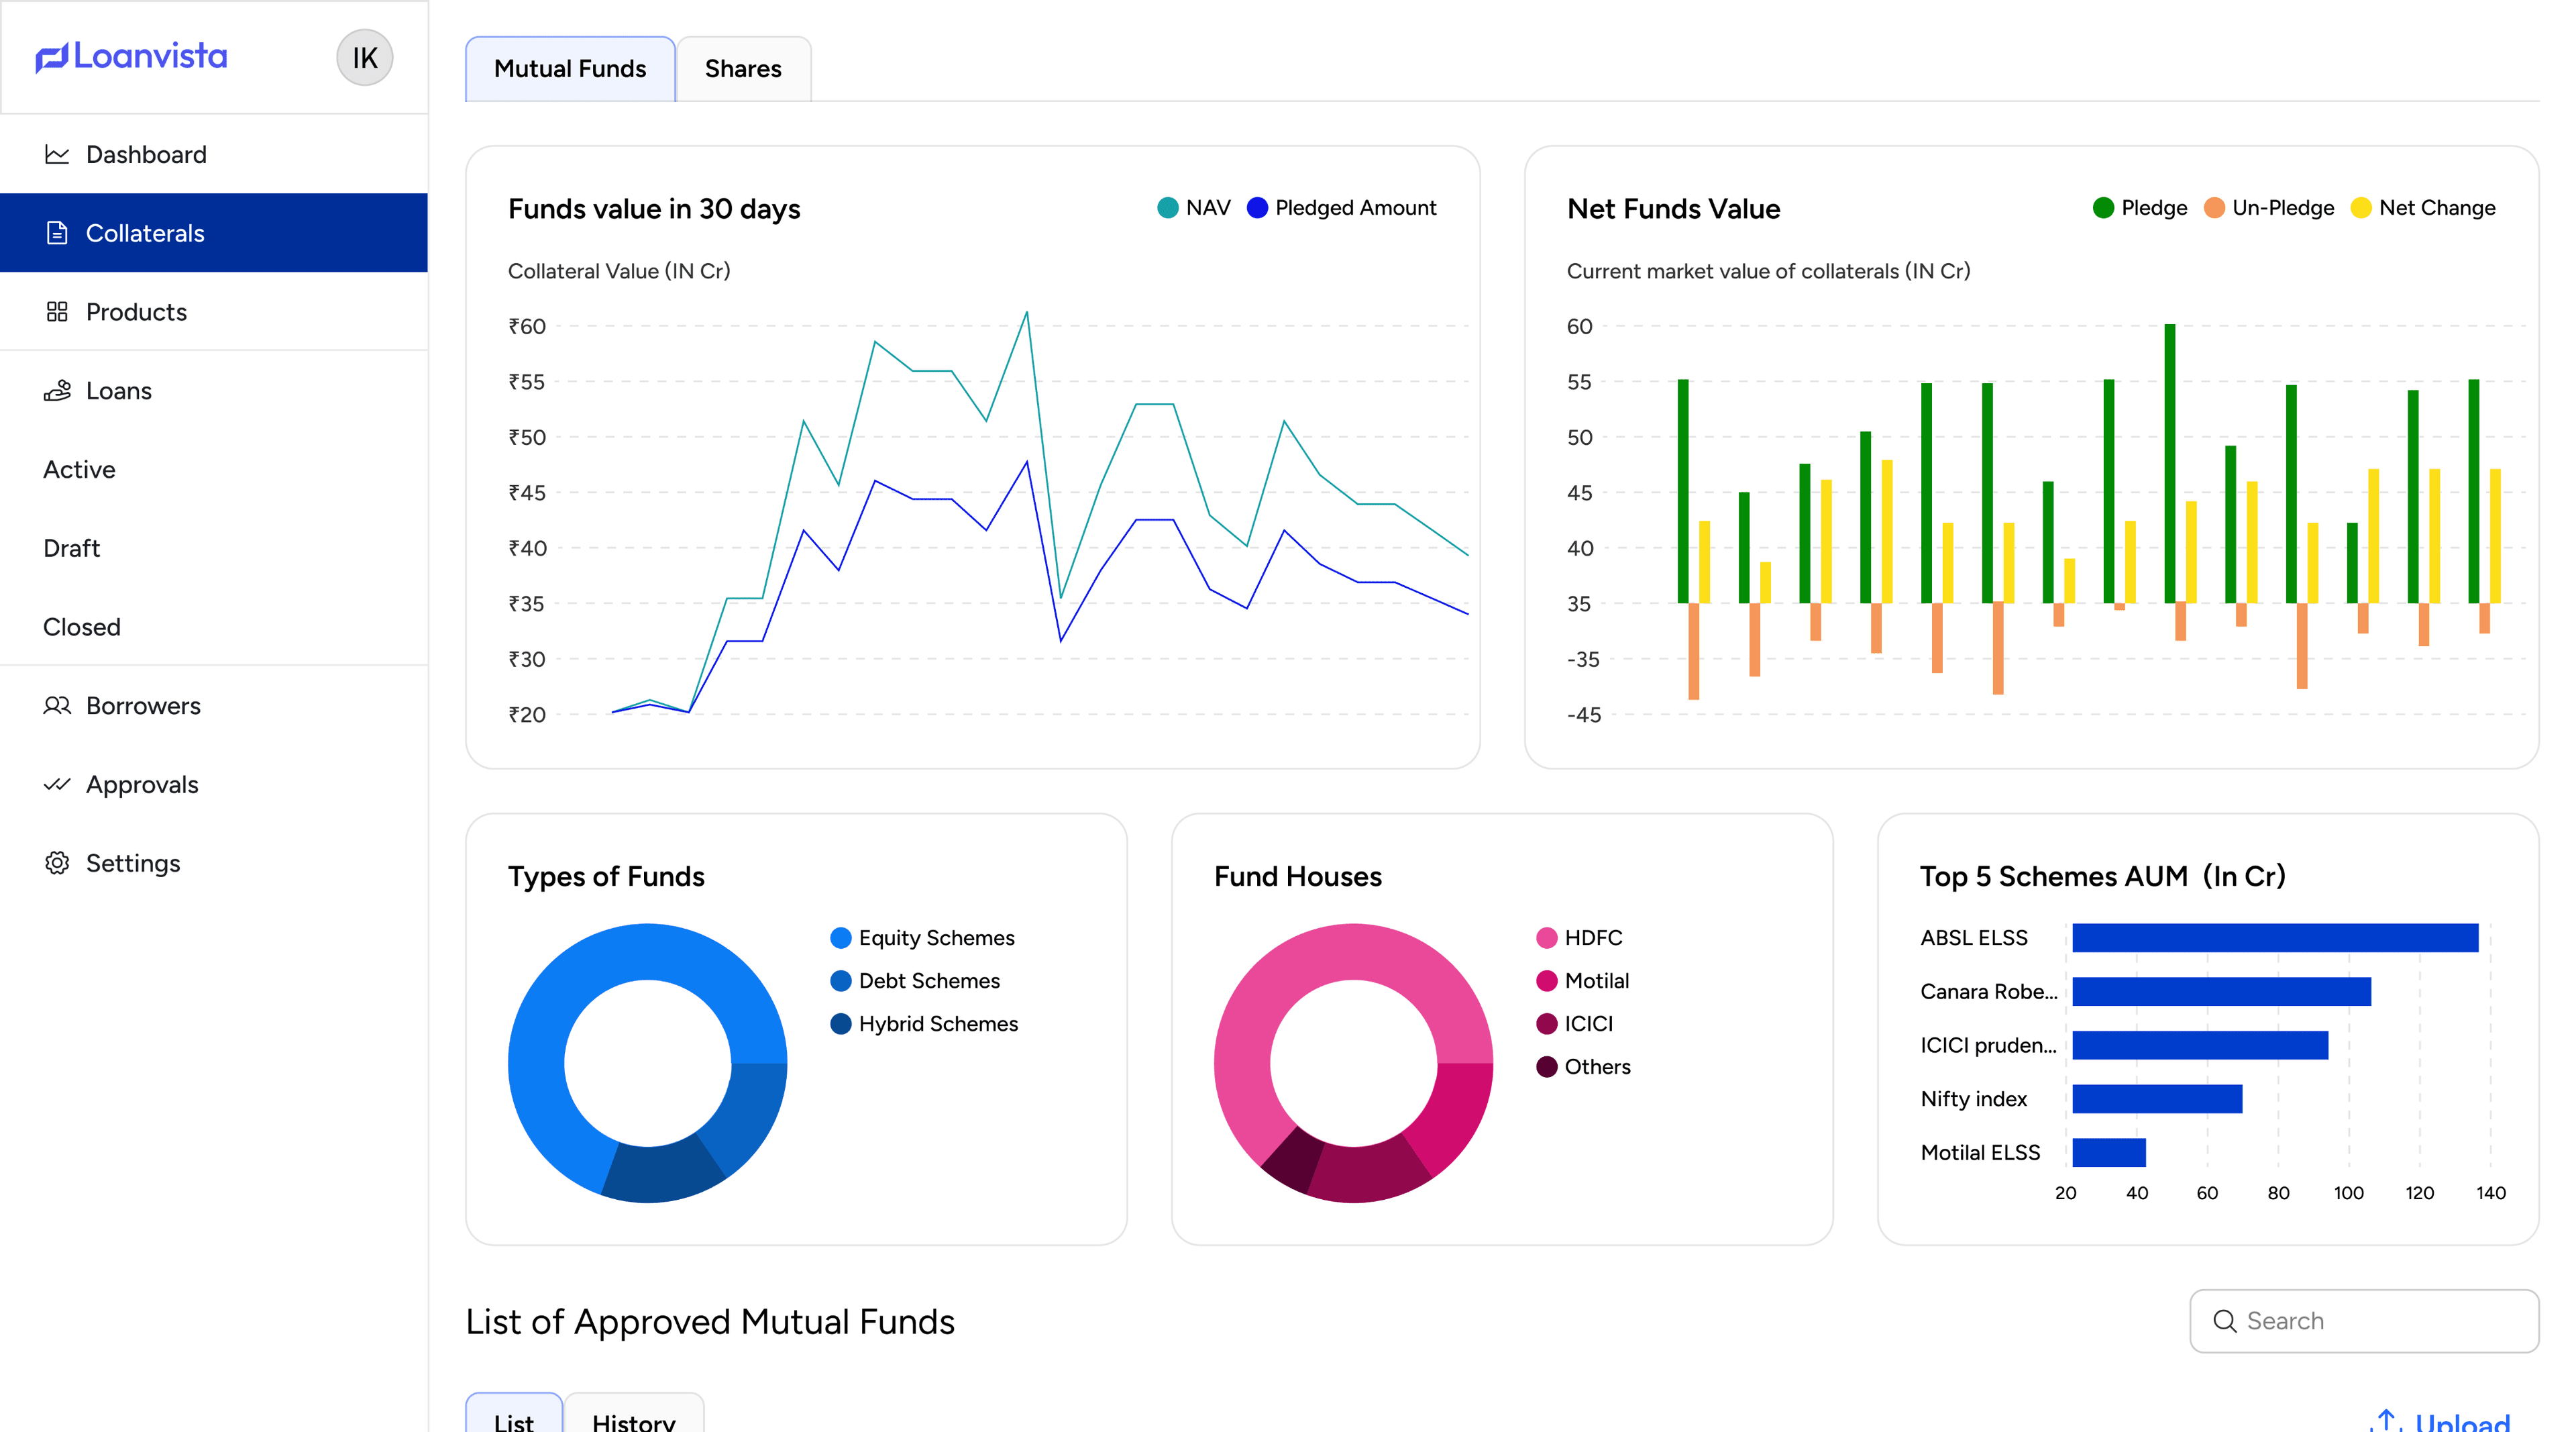Click the Canara Robe... bar
This screenshot has width=2576, height=1432.
(2221, 992)
